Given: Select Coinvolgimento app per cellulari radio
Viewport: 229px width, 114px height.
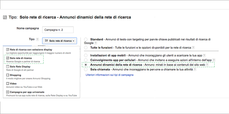Looking at the screenshot, I should click(x=86, y=60).
